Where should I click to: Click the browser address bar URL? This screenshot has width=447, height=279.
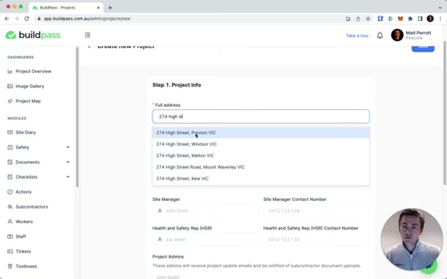coord(87,19)
